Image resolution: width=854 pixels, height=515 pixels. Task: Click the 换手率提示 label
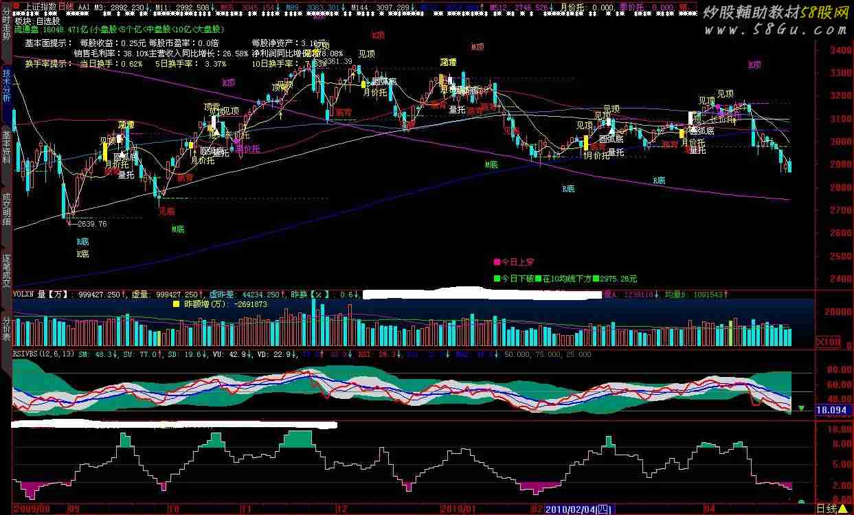(x=49, y=63)
